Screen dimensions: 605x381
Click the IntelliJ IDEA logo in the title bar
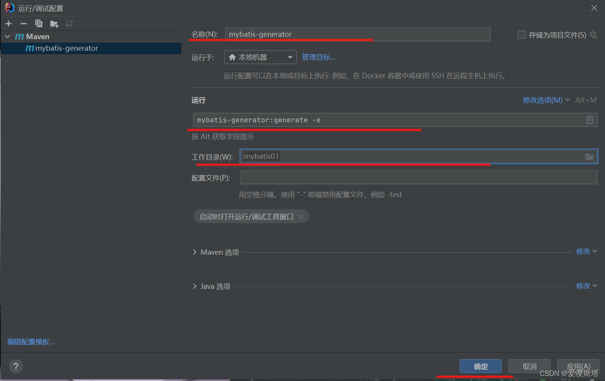click(x=9, y=8)
